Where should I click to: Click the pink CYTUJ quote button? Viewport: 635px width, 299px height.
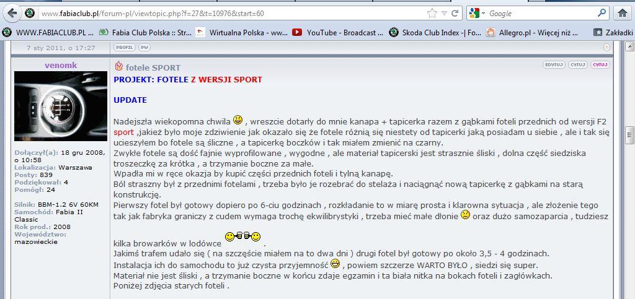coord(600,64)
